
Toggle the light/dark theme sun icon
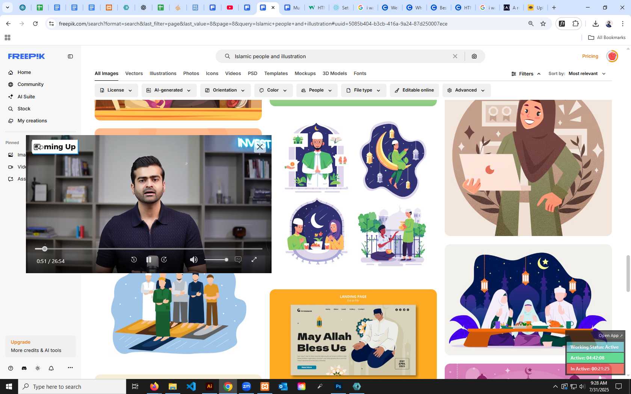click(38, 368)
